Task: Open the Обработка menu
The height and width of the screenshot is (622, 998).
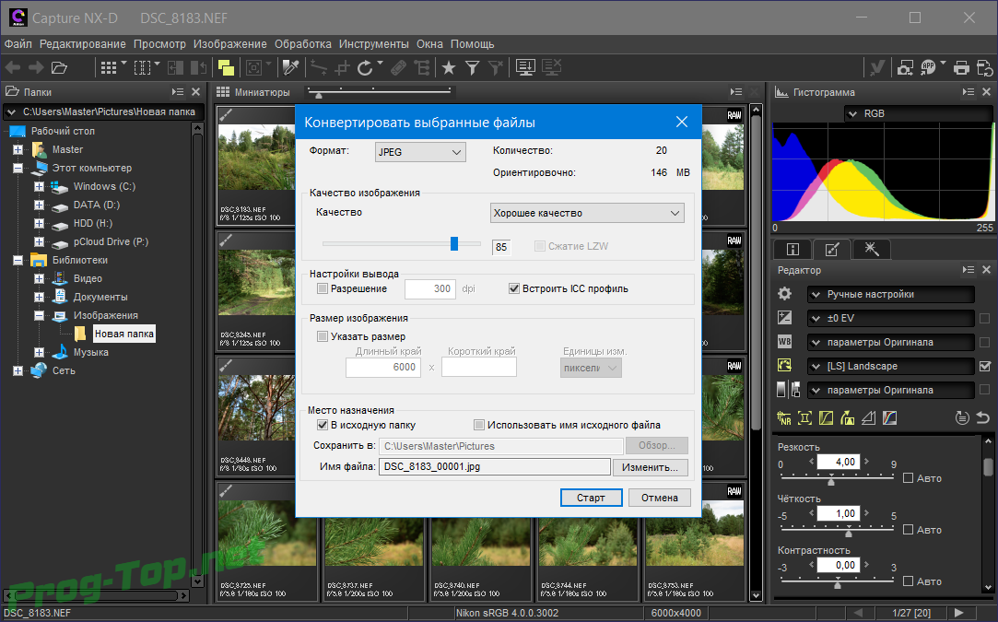Action: point(302,43)
